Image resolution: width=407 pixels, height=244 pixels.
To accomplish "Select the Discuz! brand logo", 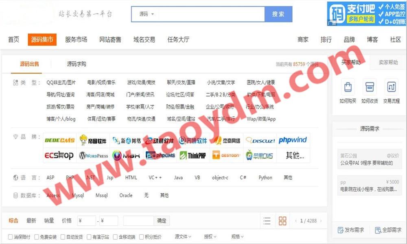I will [x=260, y=140].
